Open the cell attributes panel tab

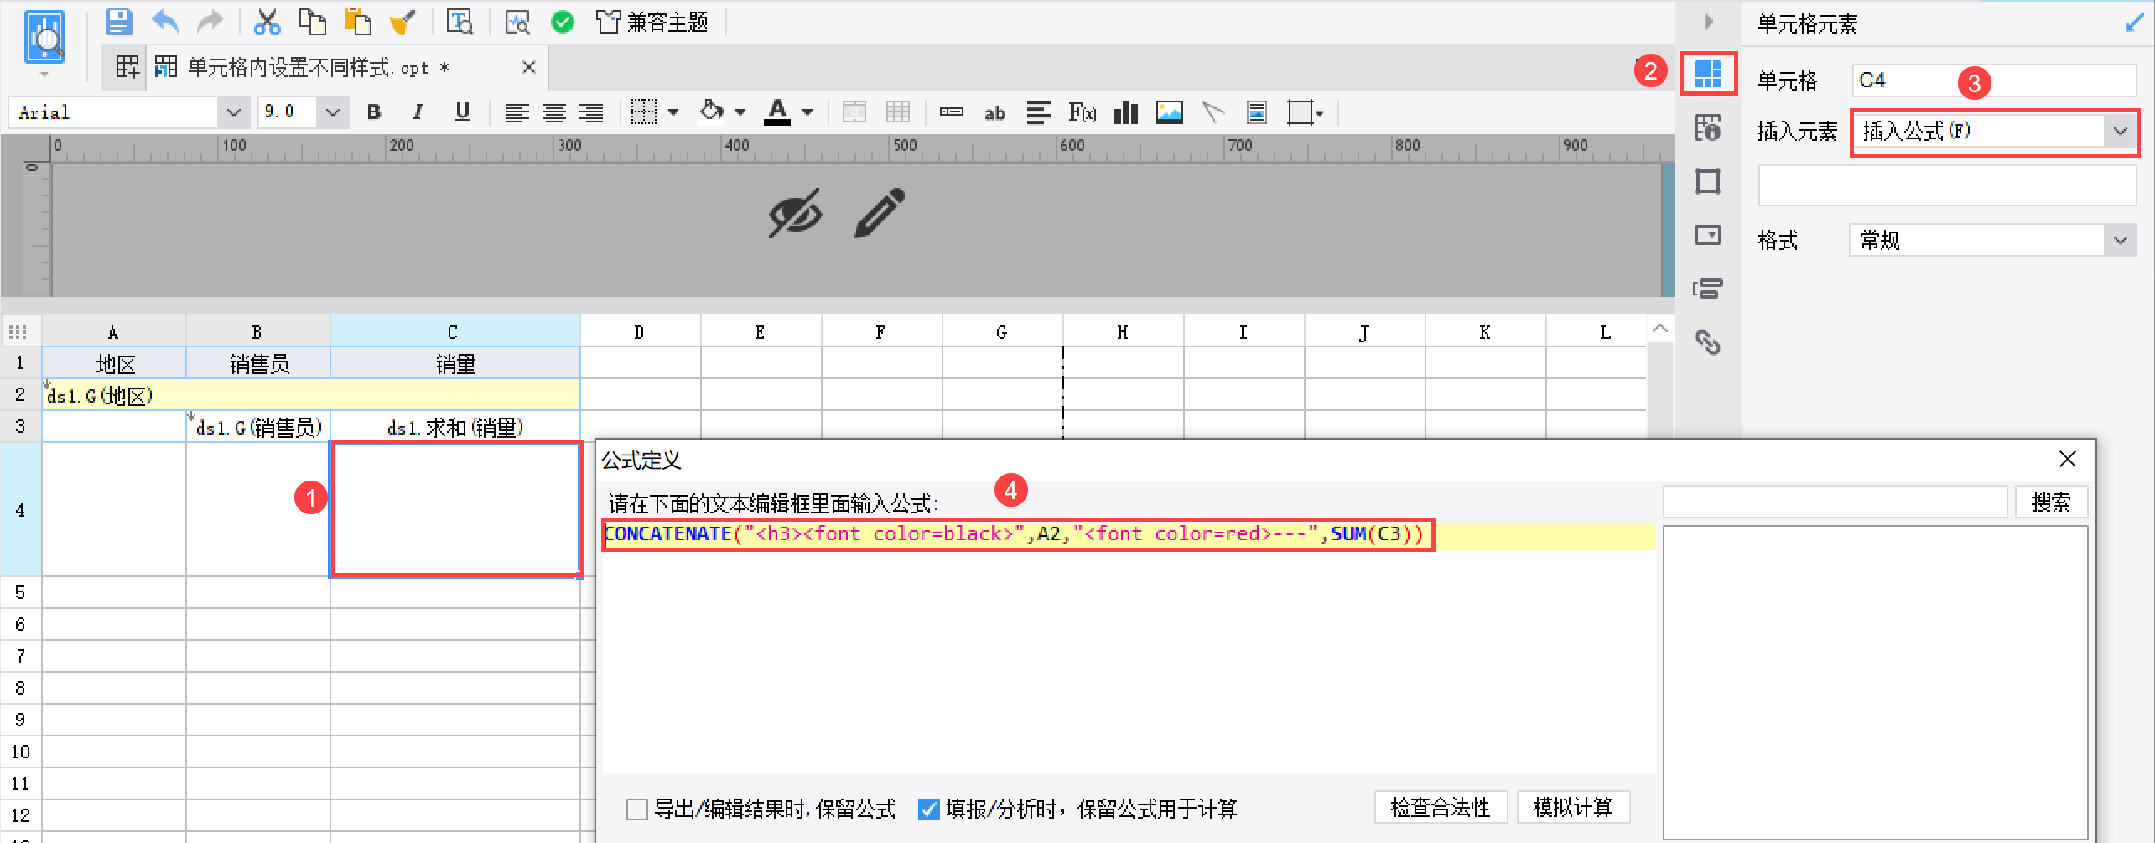[1708, 127]
